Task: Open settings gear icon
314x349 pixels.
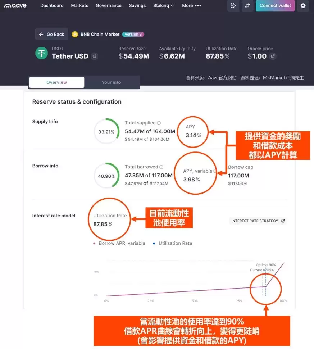Action: point(303,5)
